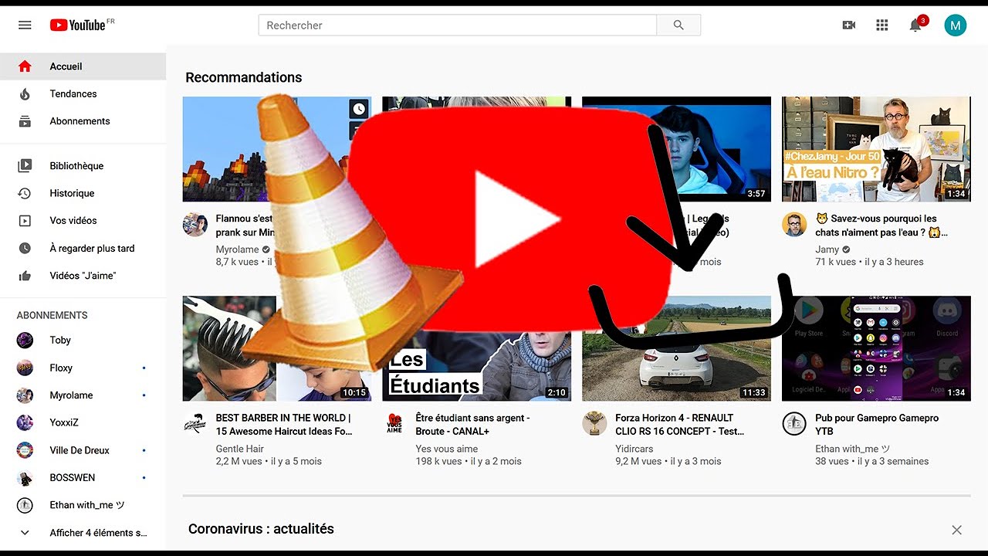
Task: Open the hamburger guide menu
Action: 25,25
